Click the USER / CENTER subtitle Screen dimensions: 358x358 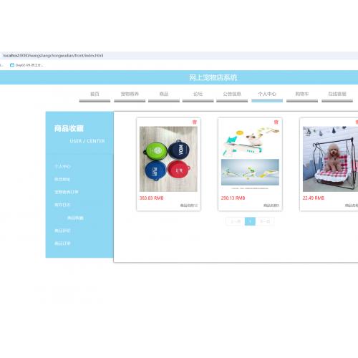tap(87, 141)
